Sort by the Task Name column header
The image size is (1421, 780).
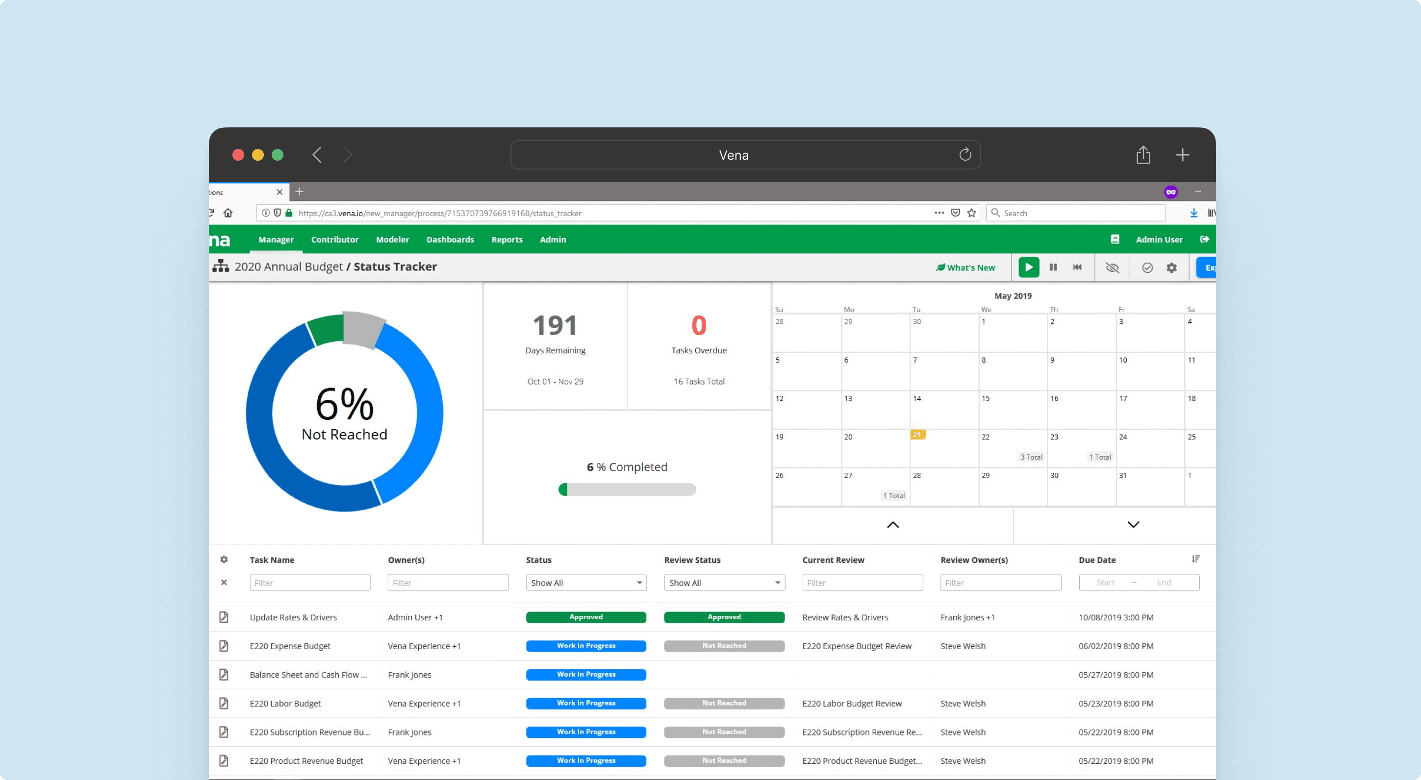pos(272,560)
